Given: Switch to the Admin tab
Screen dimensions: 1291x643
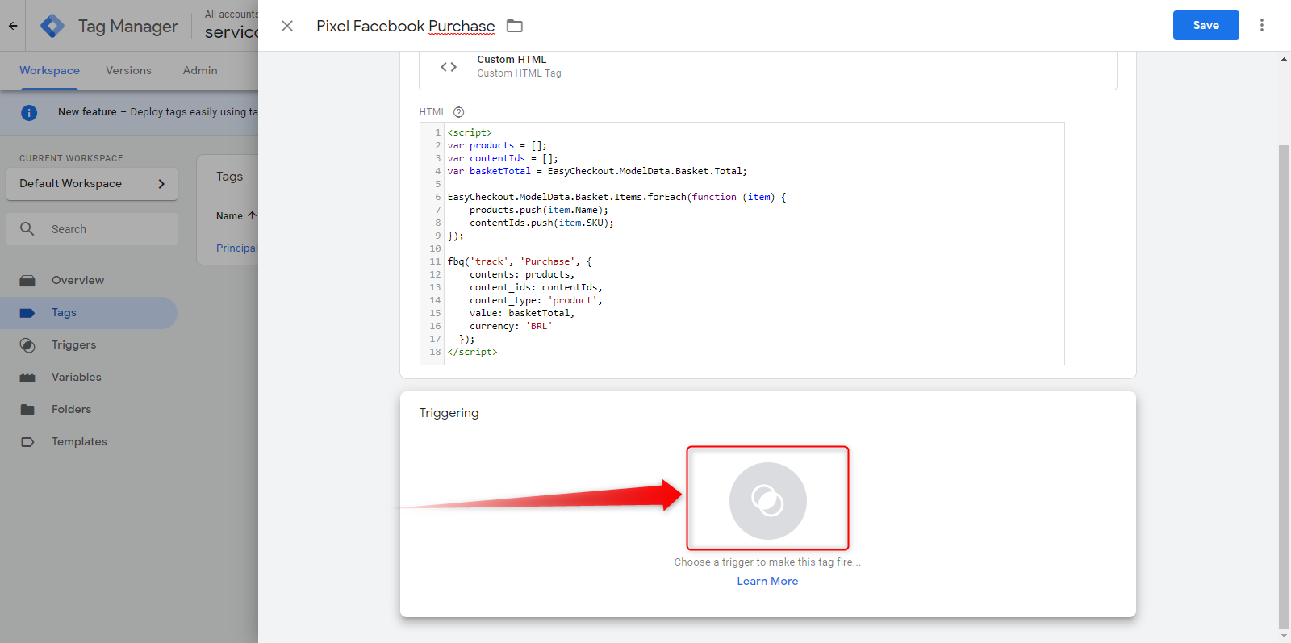Looking at the screenshot, I should point(200,70).
